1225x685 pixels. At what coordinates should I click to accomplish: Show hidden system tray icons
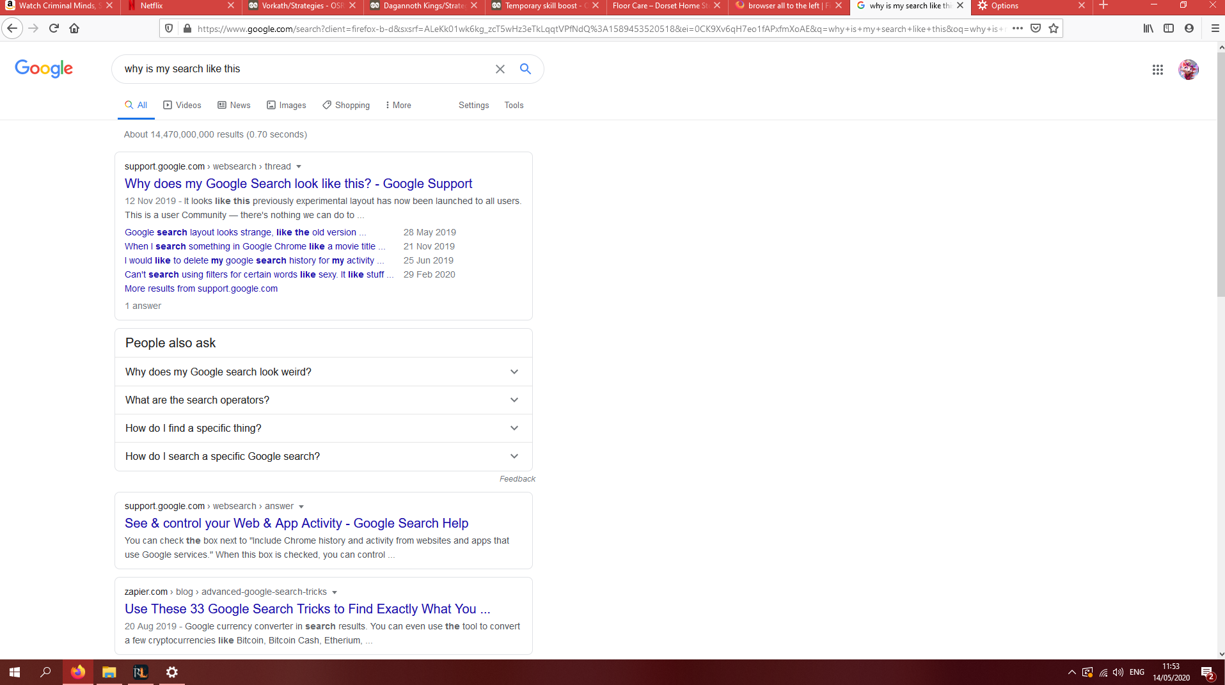point(1072,672)
